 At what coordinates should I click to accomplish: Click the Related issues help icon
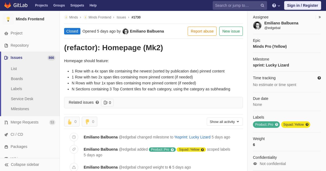click(97, 102)
